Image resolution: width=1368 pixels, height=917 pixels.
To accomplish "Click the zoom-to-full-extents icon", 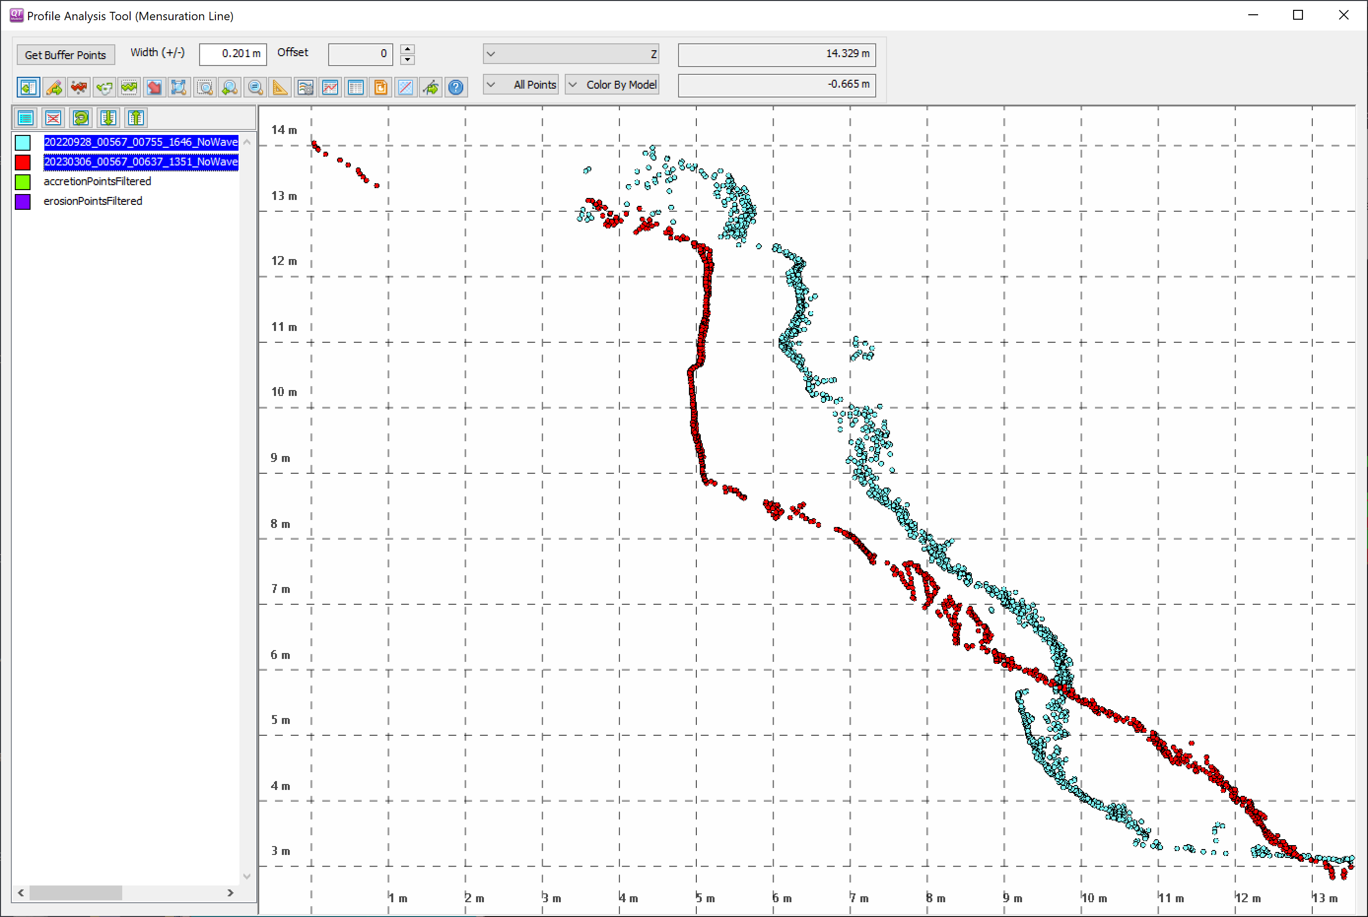I will (179, 88).
